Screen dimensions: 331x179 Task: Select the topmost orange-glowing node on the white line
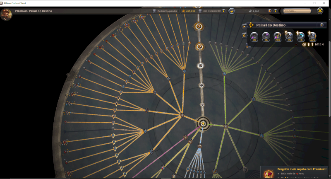pos(199,27)
